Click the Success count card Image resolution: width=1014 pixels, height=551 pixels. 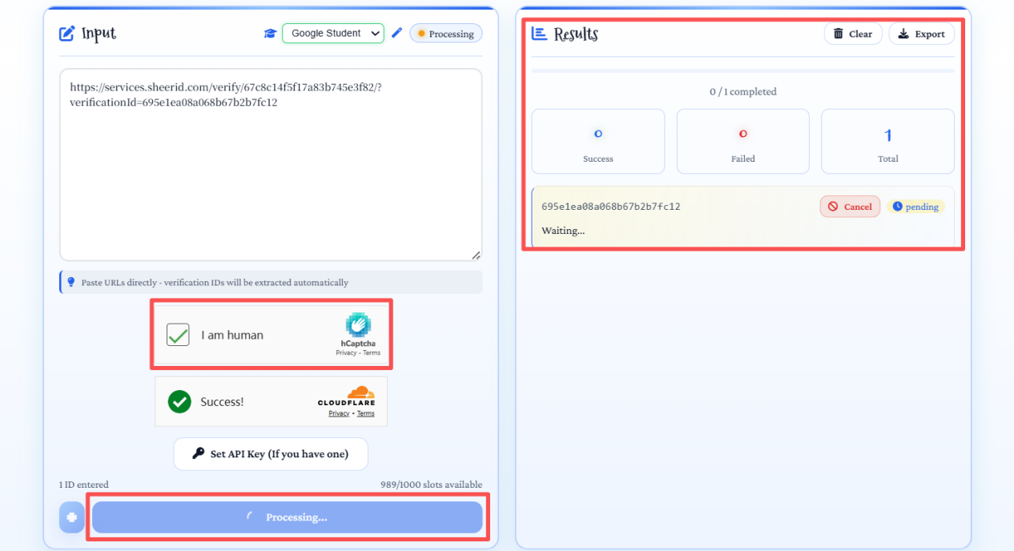click(598, 142)
